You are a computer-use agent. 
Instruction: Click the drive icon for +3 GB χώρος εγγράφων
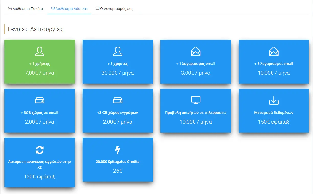click(x=118, y=100)
